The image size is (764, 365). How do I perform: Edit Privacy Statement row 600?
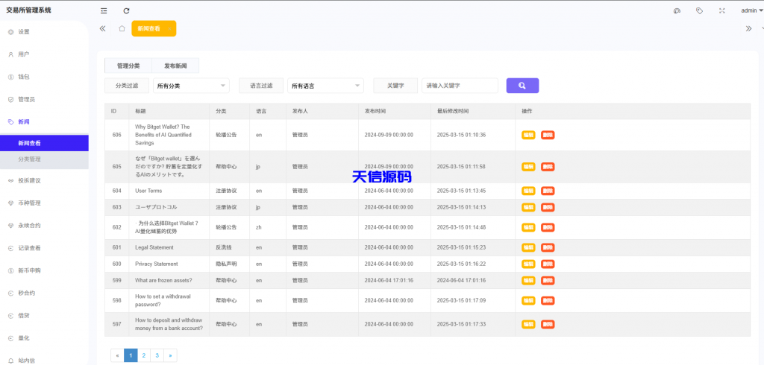pos(529,264)
